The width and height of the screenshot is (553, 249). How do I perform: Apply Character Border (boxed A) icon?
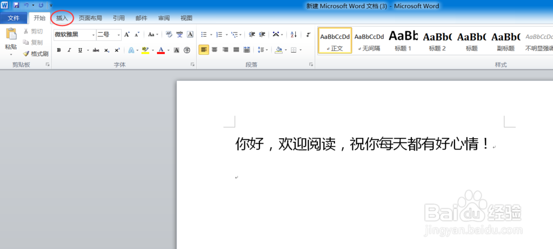tap(190, 34)
